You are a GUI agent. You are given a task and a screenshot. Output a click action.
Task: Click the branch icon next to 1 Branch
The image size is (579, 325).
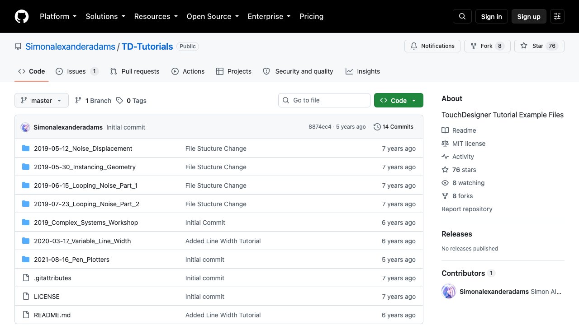pyautogui.click(x=78, y=101)
